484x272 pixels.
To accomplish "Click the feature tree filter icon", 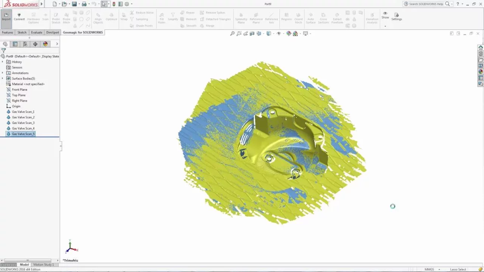I will click(3, 50).
